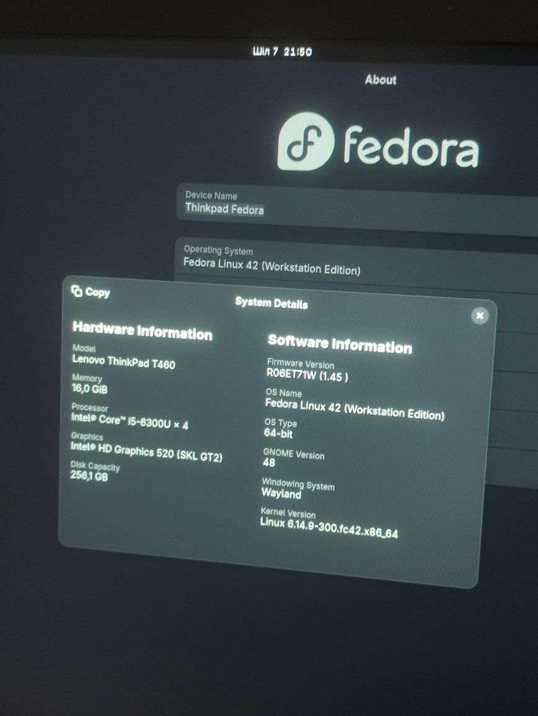Click the Disk Capacity label
The image size is (538, 716).
(95, 466)
